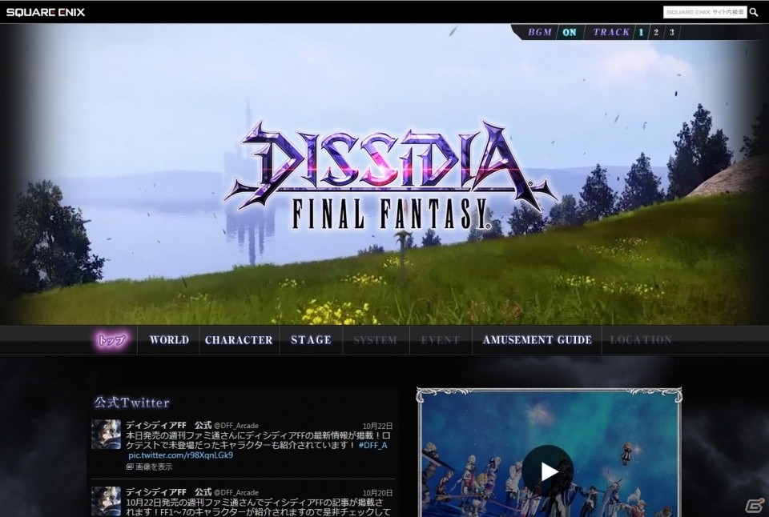The image size is (769, 517).
Task: Click the avatar on the 10月22日 tweet
Action: coord(106,435)
